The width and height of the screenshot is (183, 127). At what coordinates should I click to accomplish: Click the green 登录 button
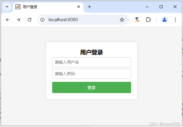[x=92, y=87]
